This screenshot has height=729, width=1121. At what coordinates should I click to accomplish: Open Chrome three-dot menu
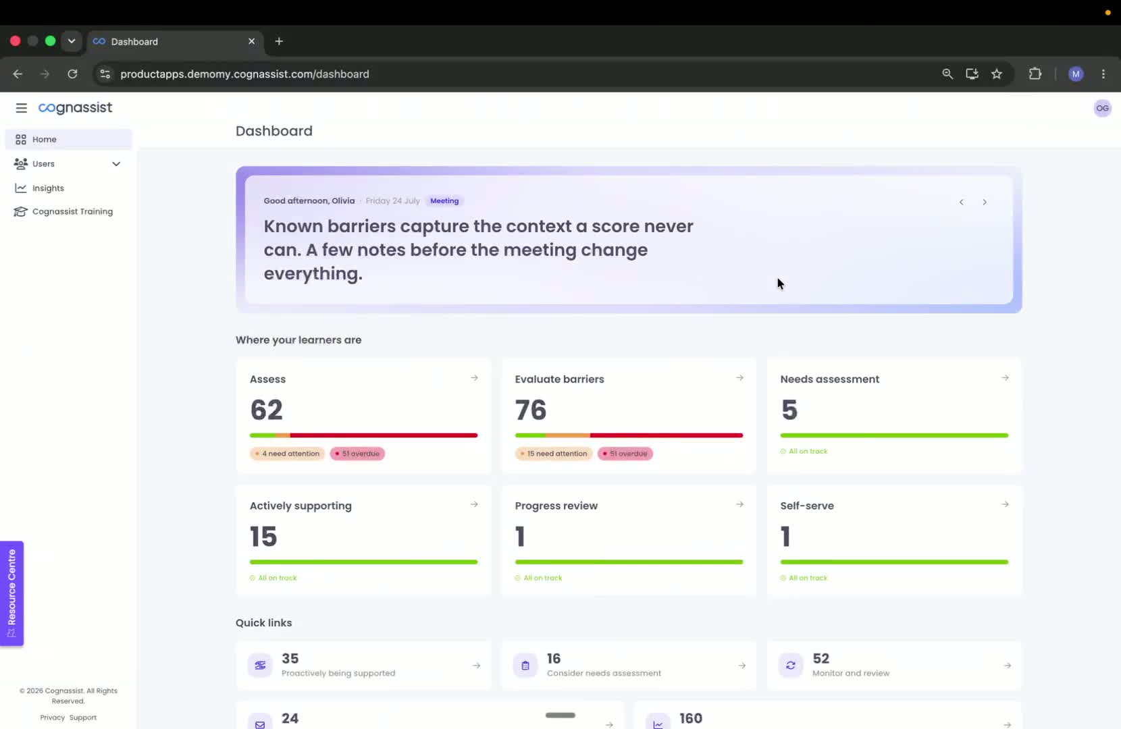pos(1103,74)
